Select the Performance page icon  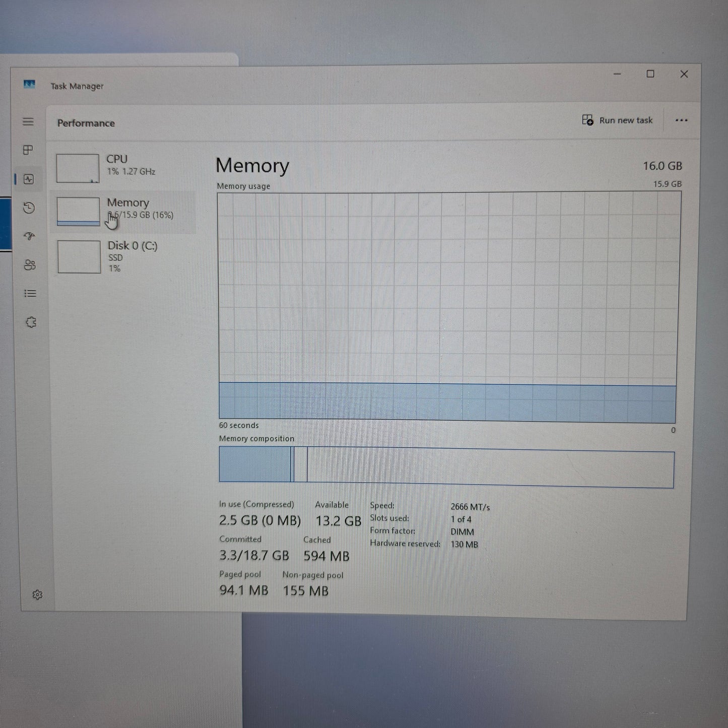tap(29, 179)
